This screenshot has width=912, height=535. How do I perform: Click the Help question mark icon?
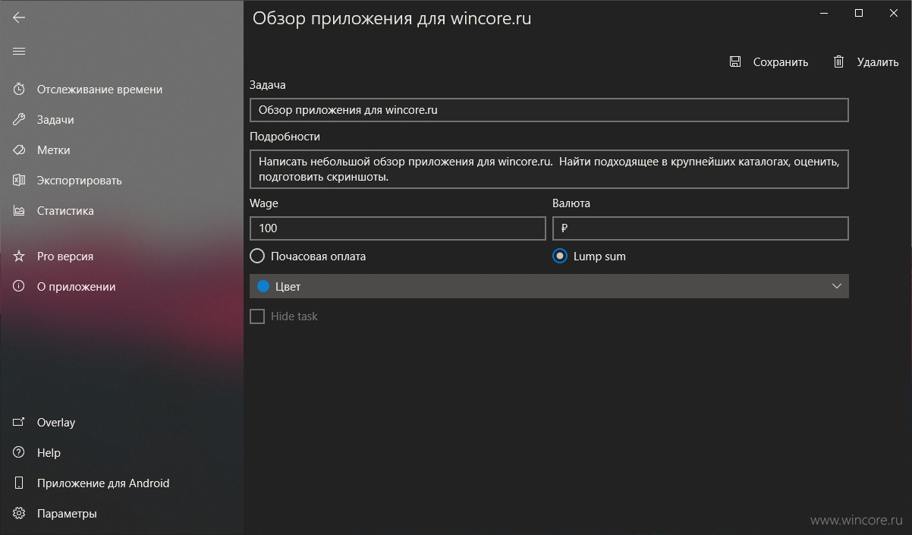click(x=20, y=452)
